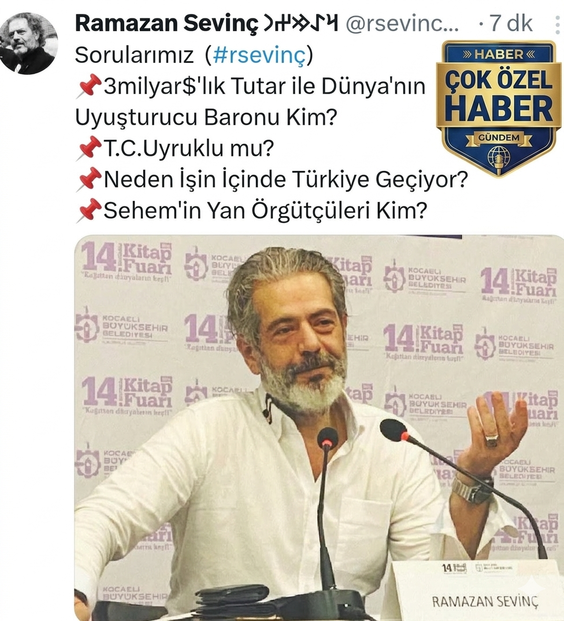
Task: Click the @rsevinc... username handle
Action: [402, 24]
